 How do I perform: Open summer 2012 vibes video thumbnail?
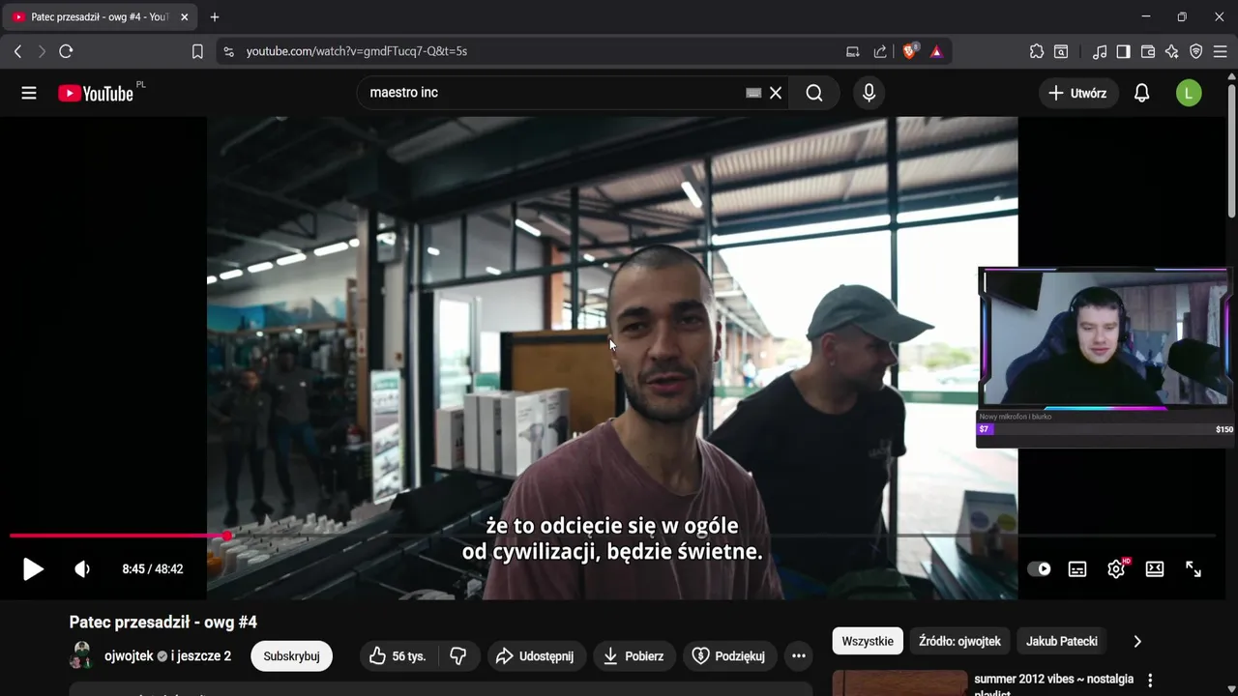(899, 682)
